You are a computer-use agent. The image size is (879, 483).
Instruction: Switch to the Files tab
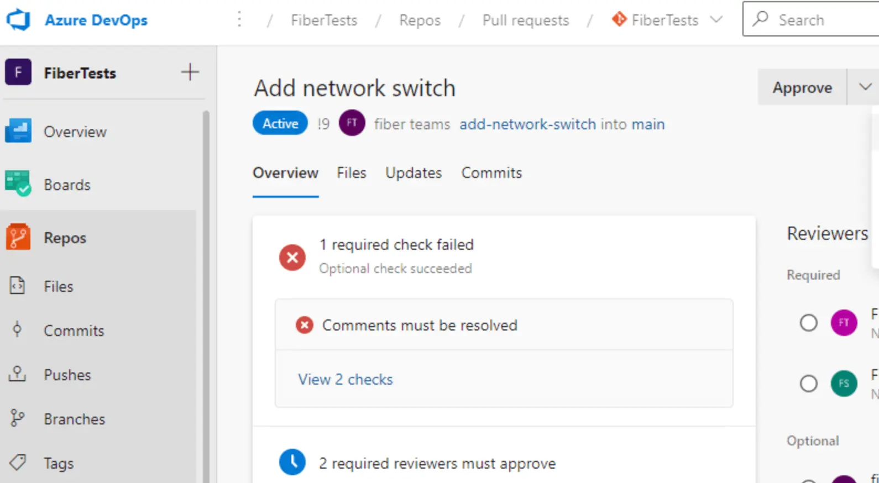tap(351, 173)
